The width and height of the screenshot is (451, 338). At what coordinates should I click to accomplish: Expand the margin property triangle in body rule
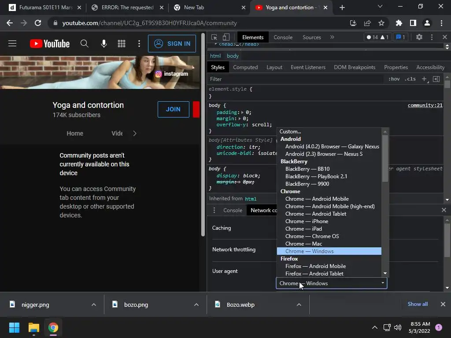[x=239, y=119]
